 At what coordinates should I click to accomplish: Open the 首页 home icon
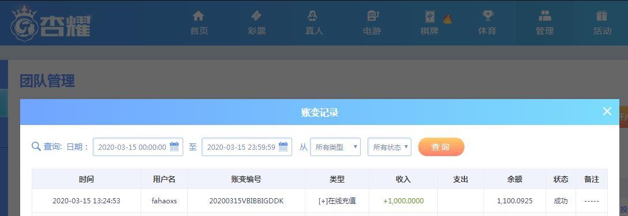[x=198, y=16]
